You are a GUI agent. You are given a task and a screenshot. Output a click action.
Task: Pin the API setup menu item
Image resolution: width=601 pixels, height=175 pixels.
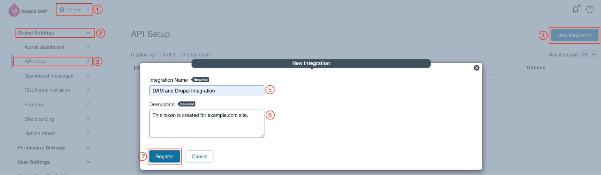tap(88, 62)
